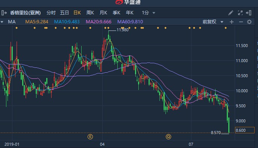Click the MA10:9.483 indicator label
This screenshot has height=148, width=258.
(67, 22)
